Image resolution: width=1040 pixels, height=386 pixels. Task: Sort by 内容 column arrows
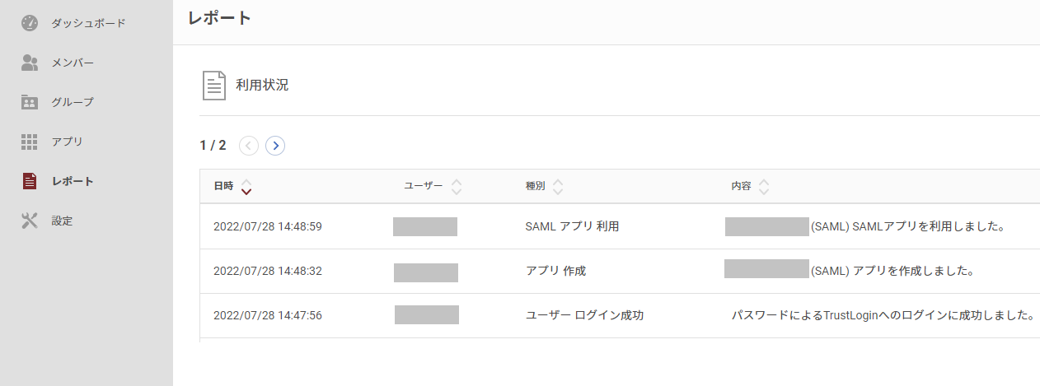[764, 187]
